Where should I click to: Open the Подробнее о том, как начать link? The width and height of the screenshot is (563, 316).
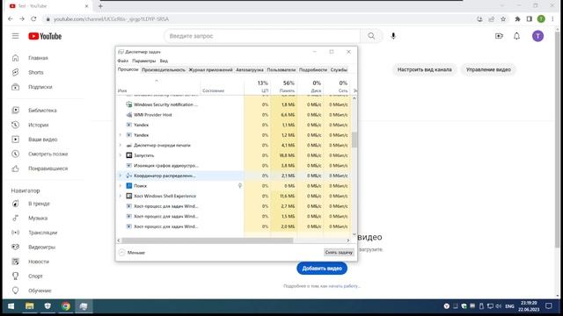(x=322, y=286)
